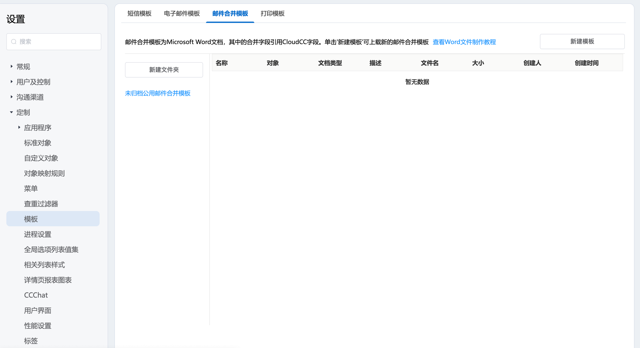Click the 新建模板 button

582,42
